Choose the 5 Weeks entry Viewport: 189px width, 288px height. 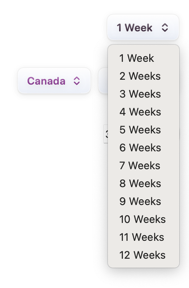[144, 130]
